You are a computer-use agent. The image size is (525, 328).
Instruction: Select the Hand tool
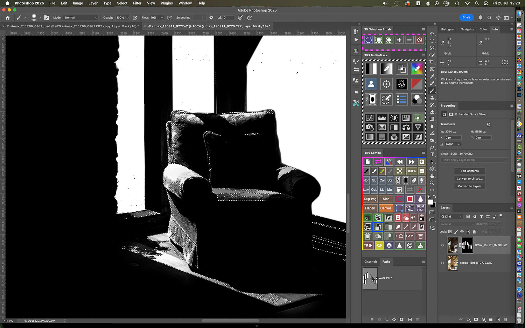[x=432, y=176]
